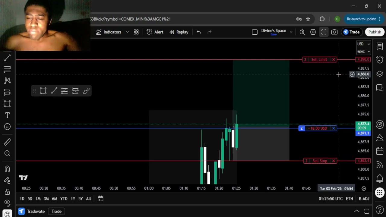
Task: Set chart range to 1D
Action: pos(22,199)
